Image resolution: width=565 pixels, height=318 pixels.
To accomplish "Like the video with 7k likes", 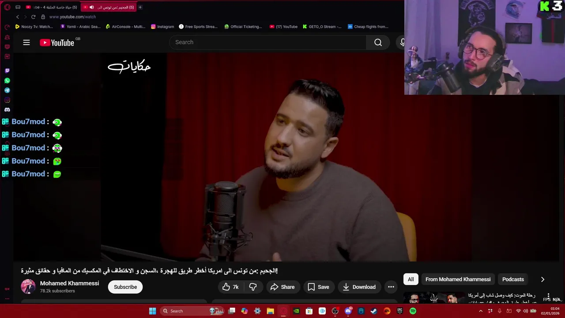I will 230,287.
